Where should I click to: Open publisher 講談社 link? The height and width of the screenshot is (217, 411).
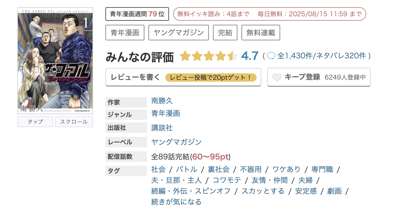pyautogui.click(x=162, y=128)
